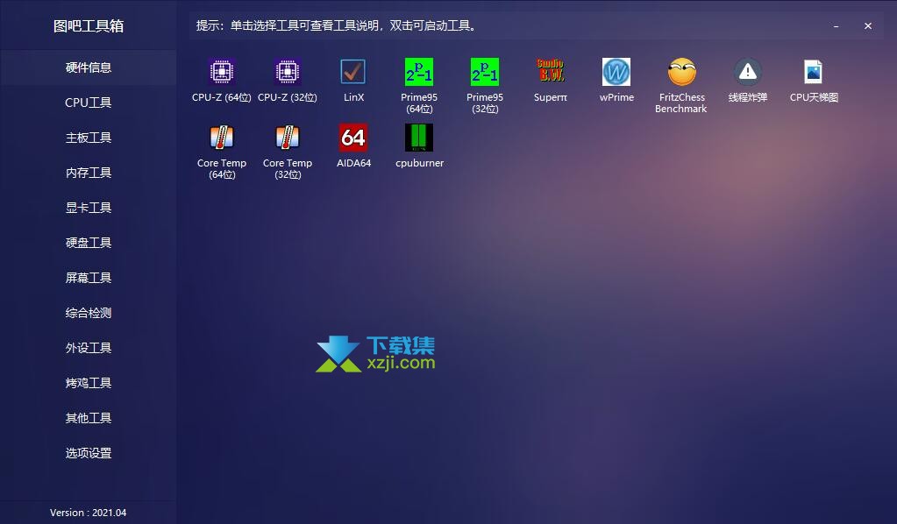The width and height of the screenshot is (897, 524).
Task: Select the Superπ benchmark icon
Action: pos(551,72)
